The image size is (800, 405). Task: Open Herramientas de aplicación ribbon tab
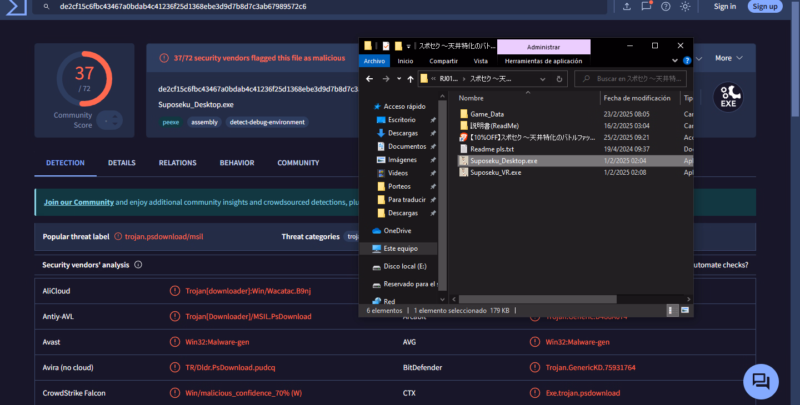tap(544, 61)
